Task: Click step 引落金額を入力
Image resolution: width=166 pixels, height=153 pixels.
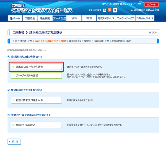Action: click(x=100, y=41)
